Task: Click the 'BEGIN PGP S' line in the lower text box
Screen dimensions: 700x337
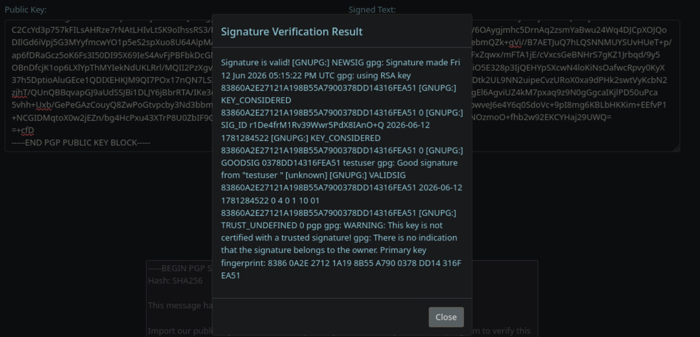Action: click(180, 268)
